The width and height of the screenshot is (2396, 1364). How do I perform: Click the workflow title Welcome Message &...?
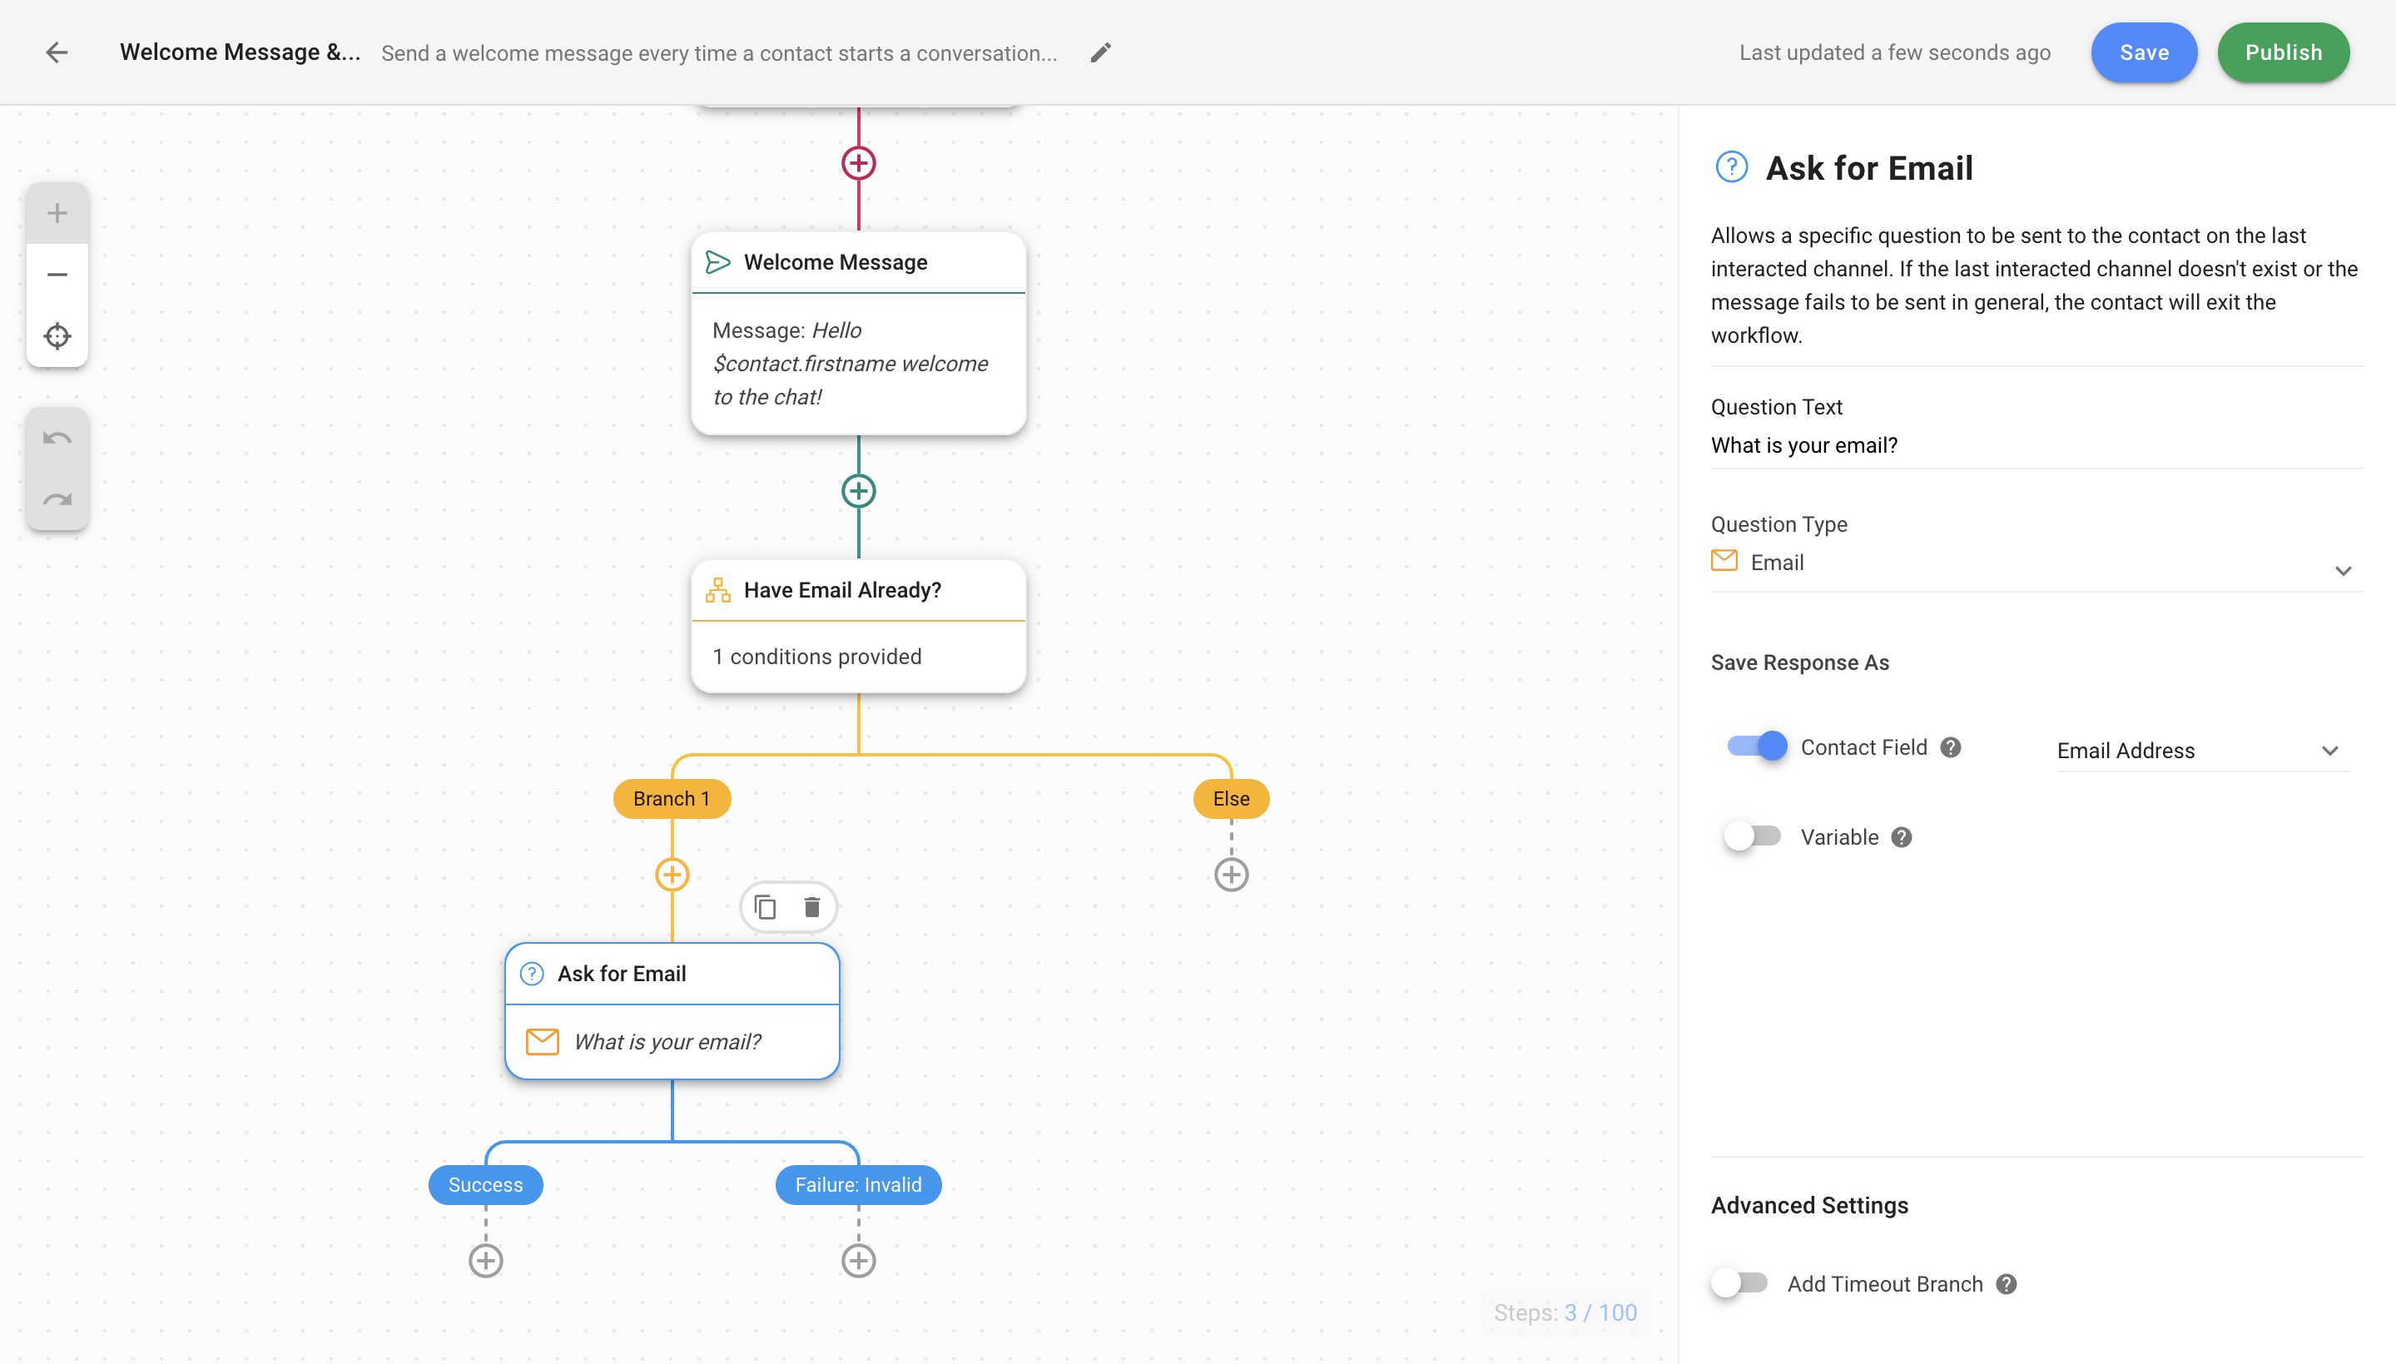tap(240, 52)
